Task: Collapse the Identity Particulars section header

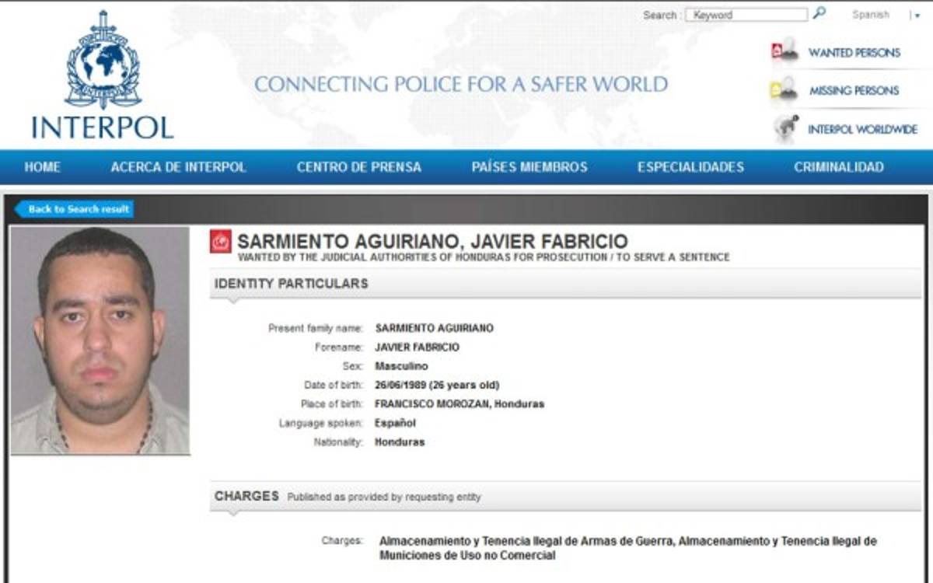Action: click(x=564, y=284)
